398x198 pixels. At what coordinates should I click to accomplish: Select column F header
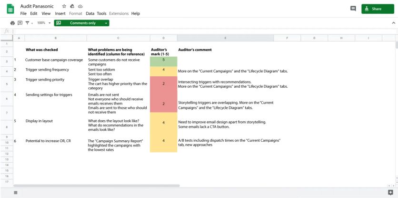[287, 38]
